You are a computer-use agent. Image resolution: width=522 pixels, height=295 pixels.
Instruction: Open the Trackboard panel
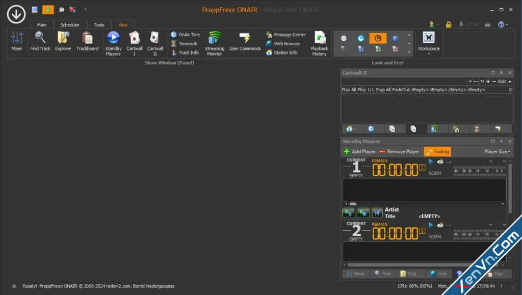(87, 41)
